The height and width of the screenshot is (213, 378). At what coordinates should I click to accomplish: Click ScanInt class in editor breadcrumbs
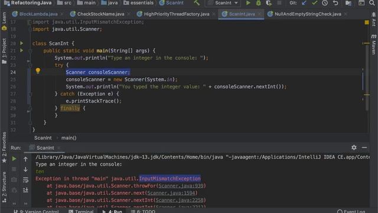coord(43,138)
